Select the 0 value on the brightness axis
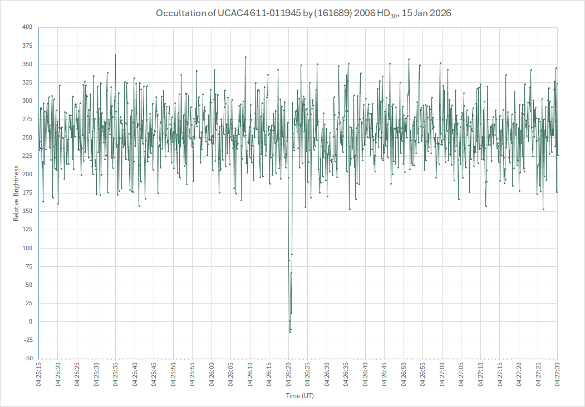 [x=31, y=322]
